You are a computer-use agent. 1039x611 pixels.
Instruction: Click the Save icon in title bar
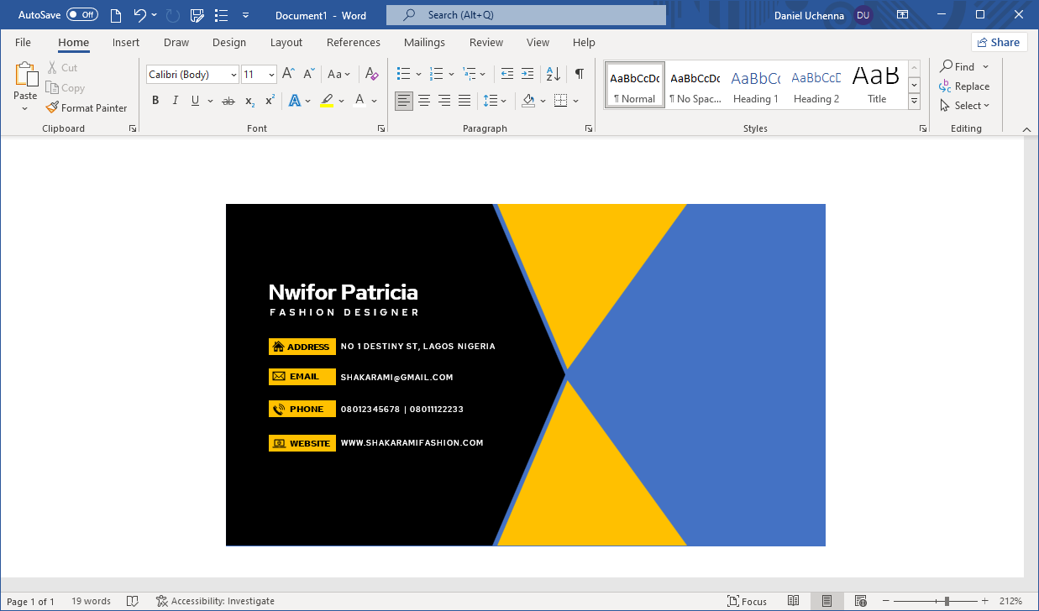(197, 15)
